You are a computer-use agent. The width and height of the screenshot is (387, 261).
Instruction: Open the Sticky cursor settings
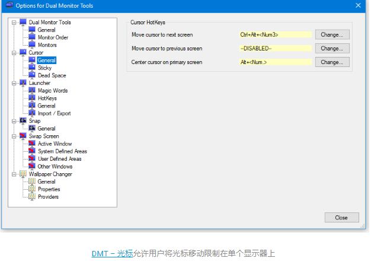(44, 68)
